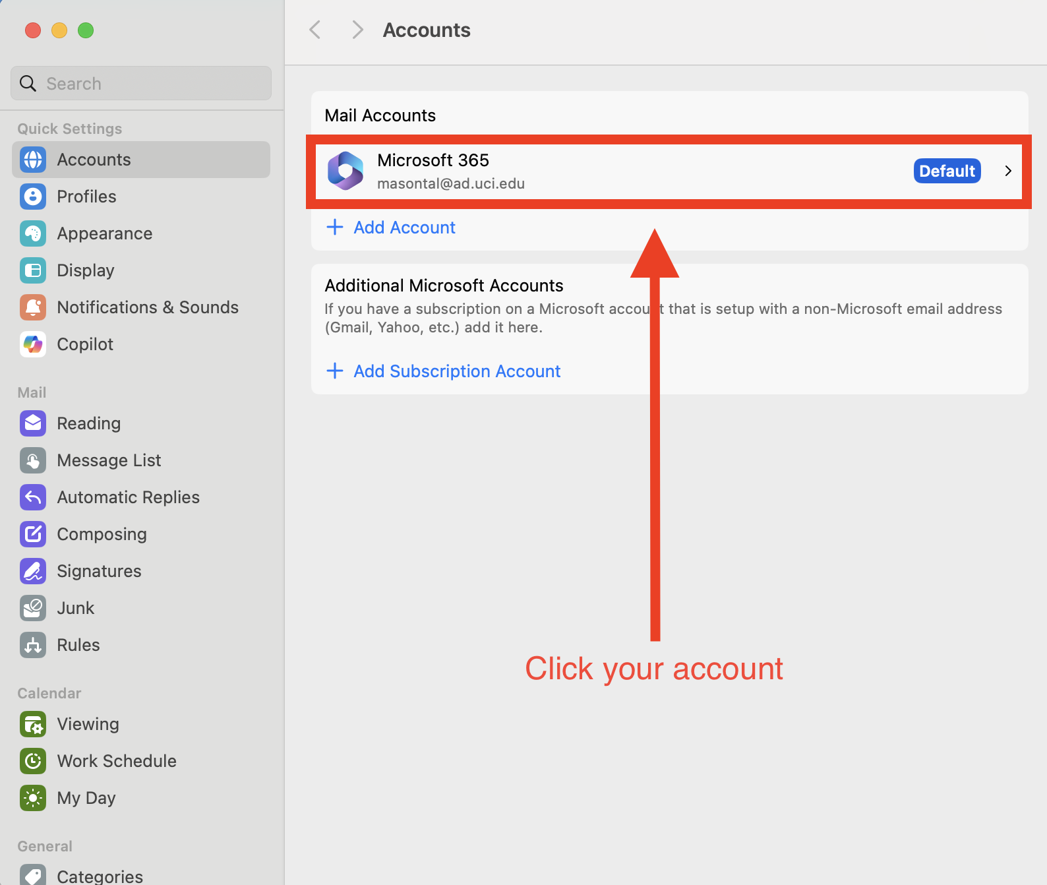Select Rules in the Mail section
Image resolution: width=1047 pixels, height=885 pixels.
click(141, 645)
